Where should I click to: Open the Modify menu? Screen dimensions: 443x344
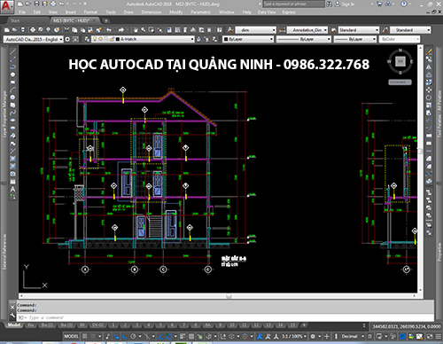176,12
